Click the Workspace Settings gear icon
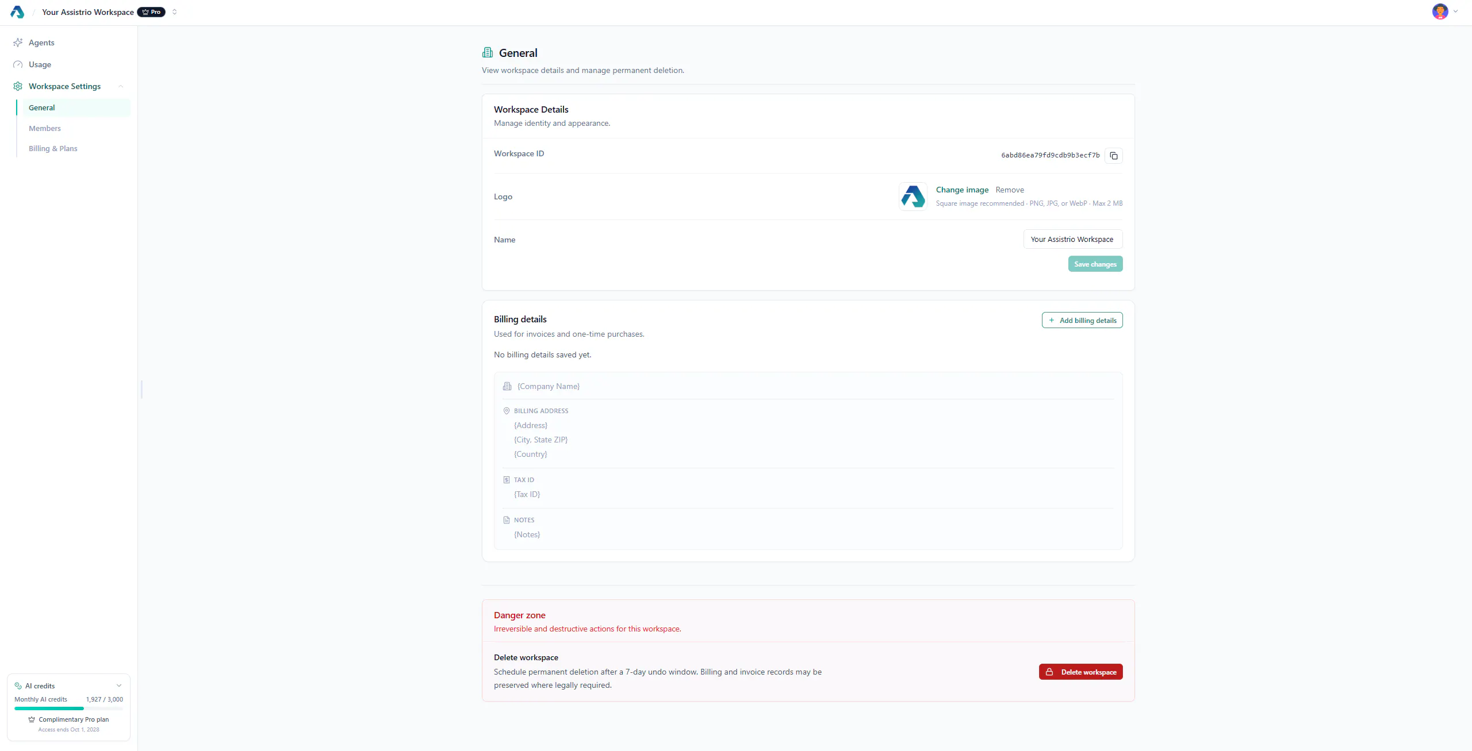This screenshot has width=1472, height=751. coord(18,86)
